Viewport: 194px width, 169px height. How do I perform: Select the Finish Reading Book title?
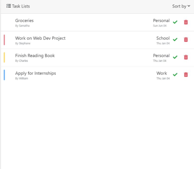(35, 56)
